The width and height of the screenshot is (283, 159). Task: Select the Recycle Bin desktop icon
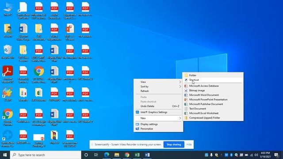(x=8, y=52)
